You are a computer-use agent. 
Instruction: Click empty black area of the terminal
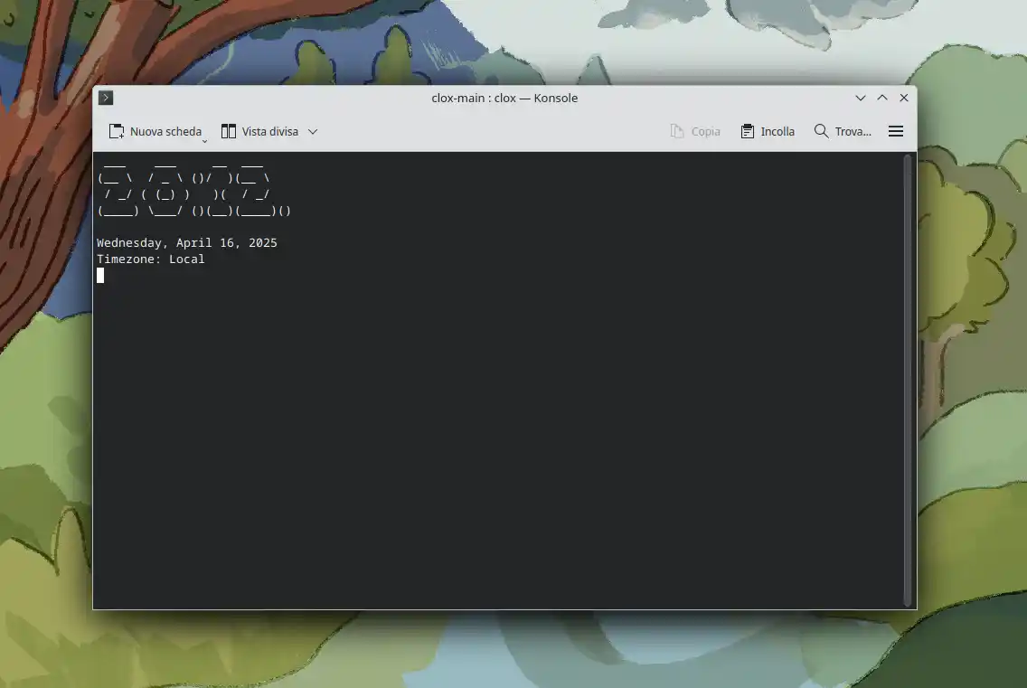pyautogui.click(x=497, y=434)
